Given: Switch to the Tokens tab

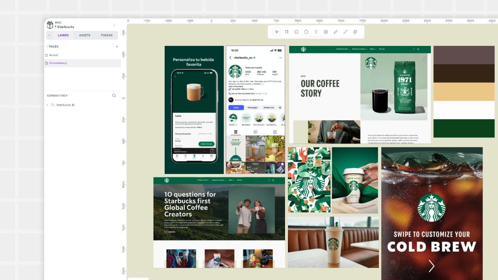Looking at the screenshot, I should click(107, 35).
